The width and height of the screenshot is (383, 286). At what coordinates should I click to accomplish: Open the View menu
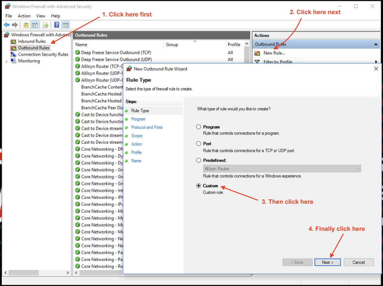(x=41, y=16)
